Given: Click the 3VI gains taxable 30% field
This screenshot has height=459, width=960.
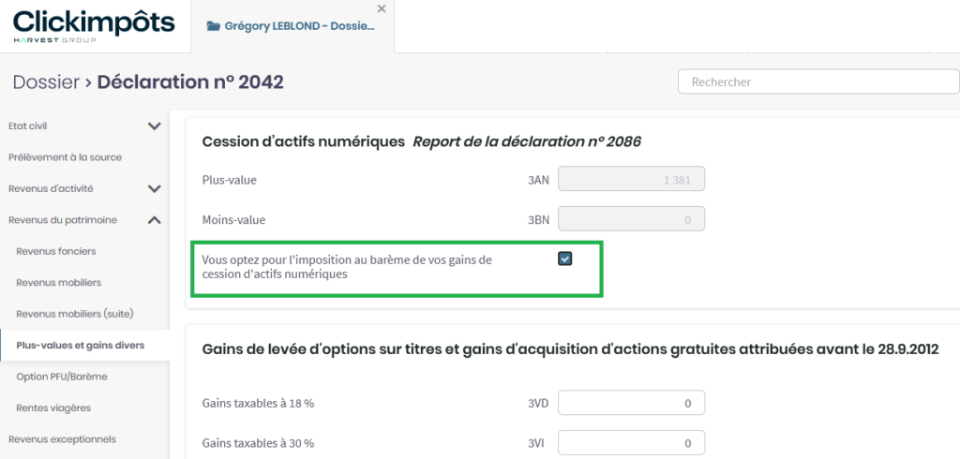Looking at the screenshot, I should pyautogui.click(x=631, y=442).
